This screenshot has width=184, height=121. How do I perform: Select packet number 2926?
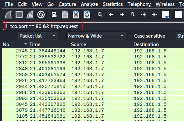[93, 80]
